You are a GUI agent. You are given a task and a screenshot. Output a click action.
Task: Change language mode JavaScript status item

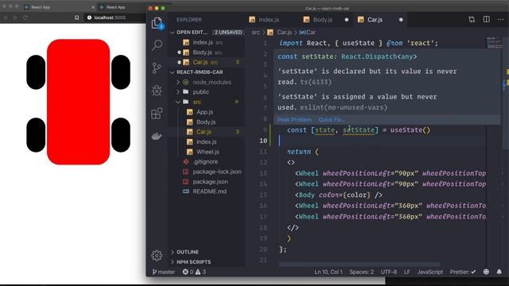[429, 272]
